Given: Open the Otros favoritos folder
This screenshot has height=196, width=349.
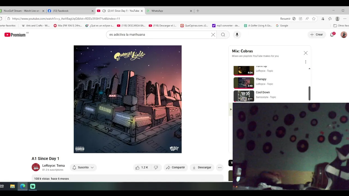Looking at the screenshot, I should [x=341, y=26].
